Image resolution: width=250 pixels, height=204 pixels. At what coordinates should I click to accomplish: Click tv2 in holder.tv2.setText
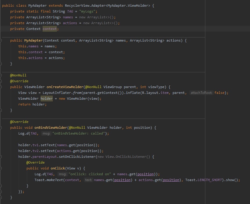[36, 151]
